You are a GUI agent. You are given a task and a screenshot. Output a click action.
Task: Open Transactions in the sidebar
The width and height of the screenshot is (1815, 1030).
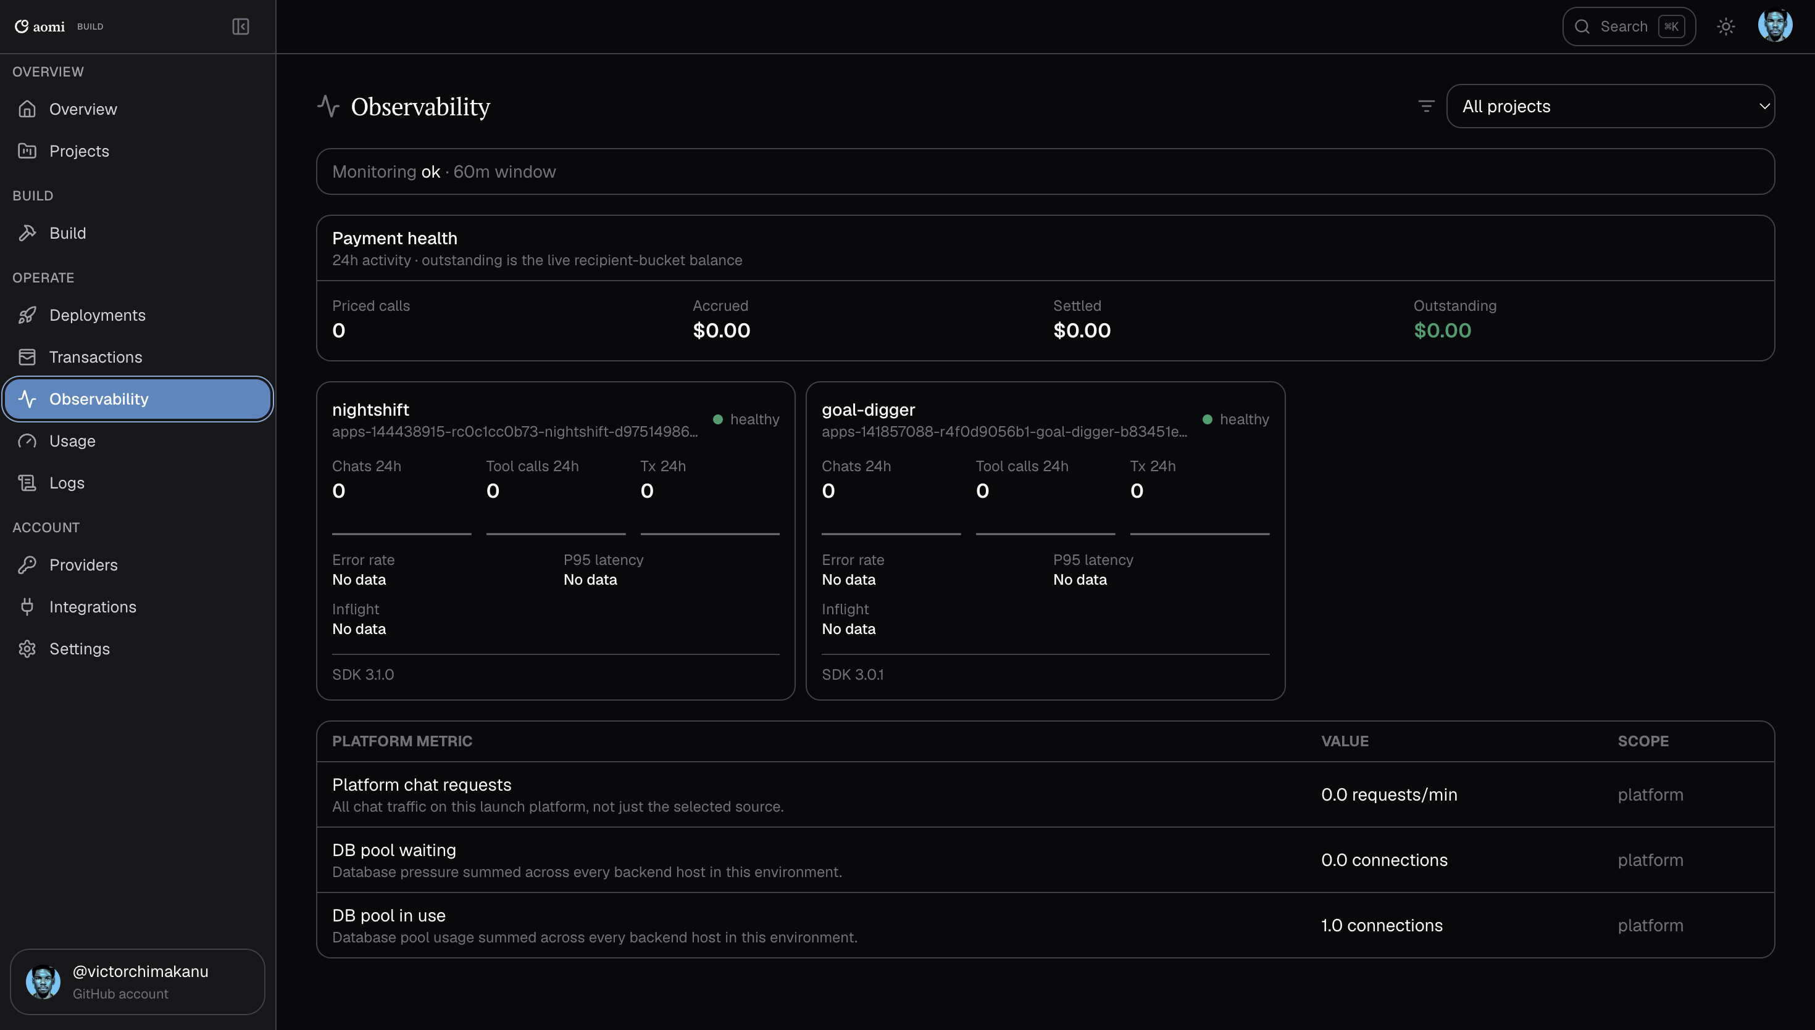(x=138, y=356)
